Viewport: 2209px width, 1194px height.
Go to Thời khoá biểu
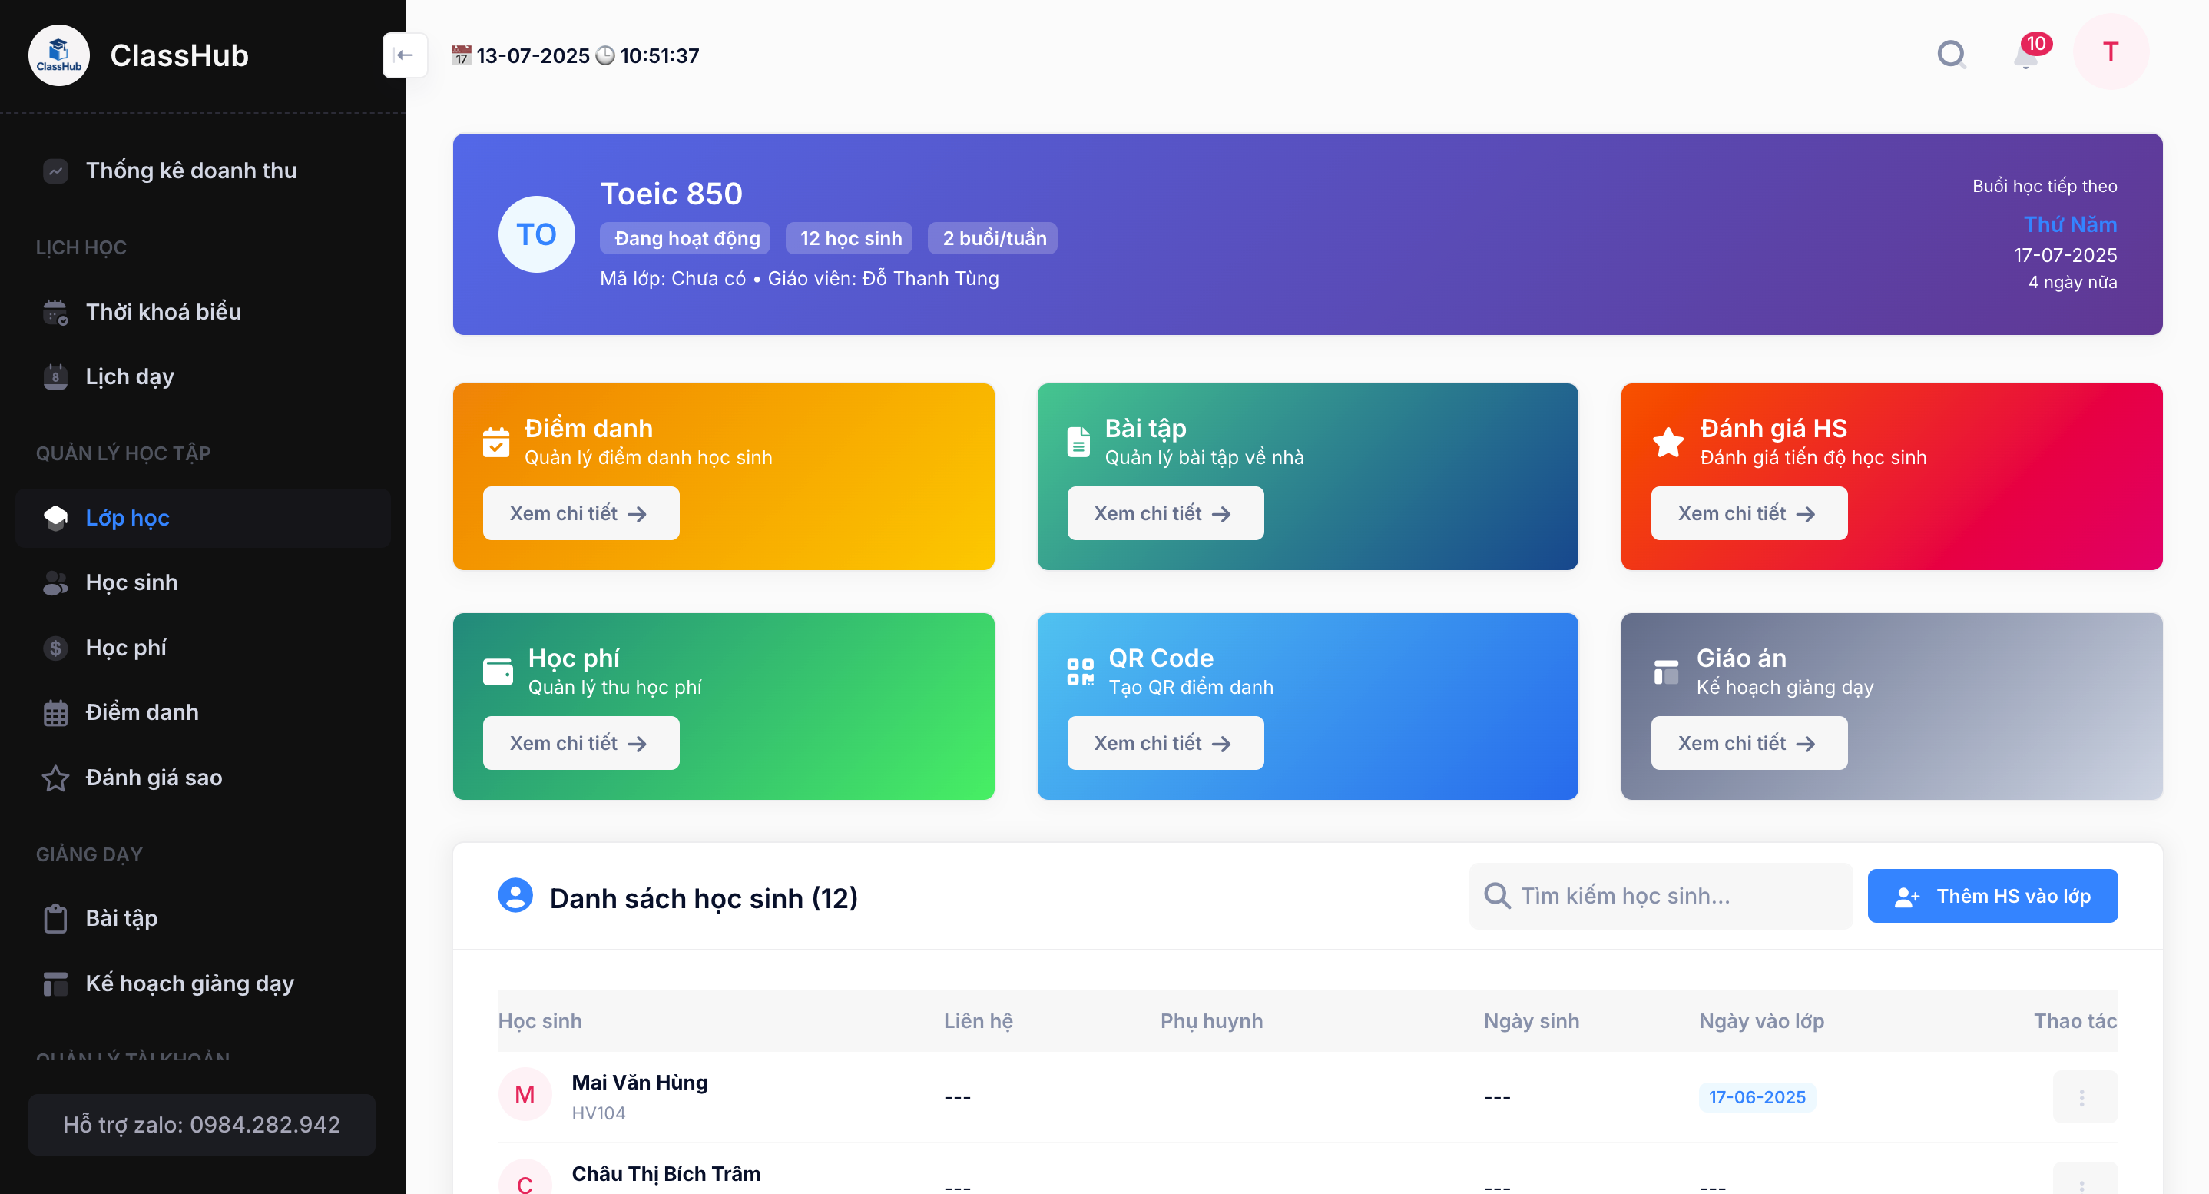pyautogui.click(x=163, y=311)
